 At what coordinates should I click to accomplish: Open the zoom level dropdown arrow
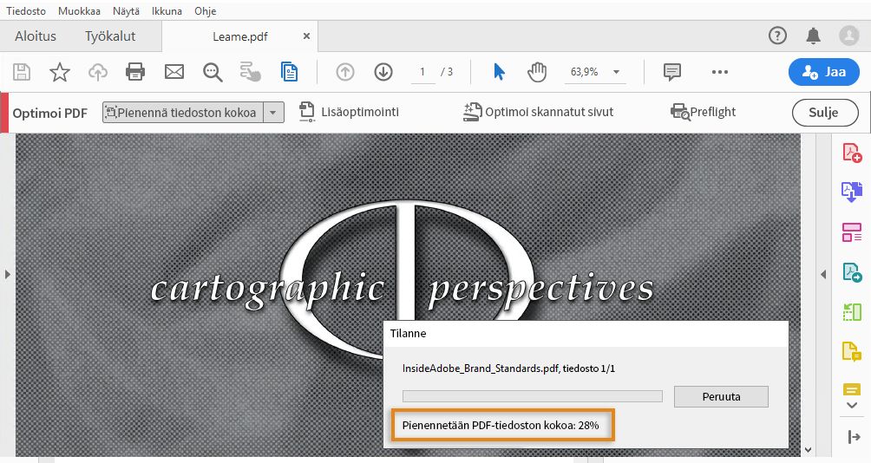(616, 72)
